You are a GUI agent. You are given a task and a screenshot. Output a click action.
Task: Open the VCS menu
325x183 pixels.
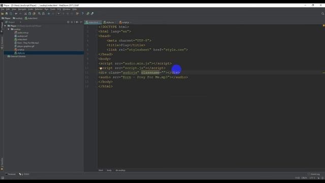coord(59,9)
